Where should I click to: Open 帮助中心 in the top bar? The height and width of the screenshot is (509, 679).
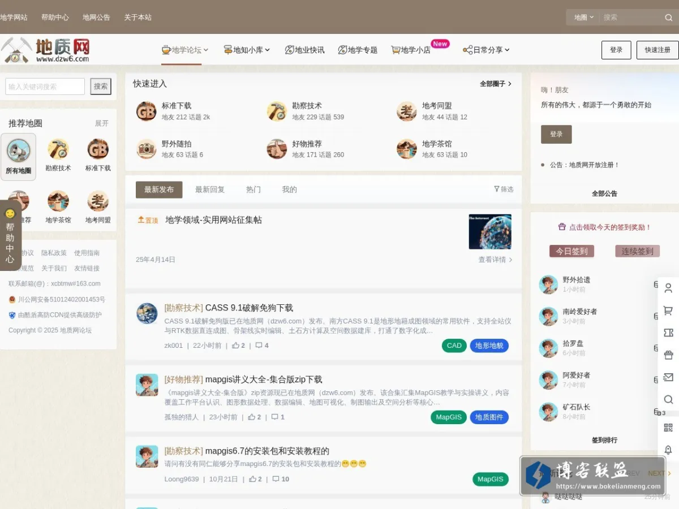pos(55,18)
